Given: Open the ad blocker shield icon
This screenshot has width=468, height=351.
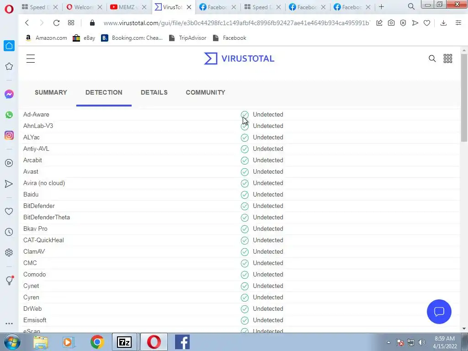Looking at the screenshot, I should click(x=403, y=23).
